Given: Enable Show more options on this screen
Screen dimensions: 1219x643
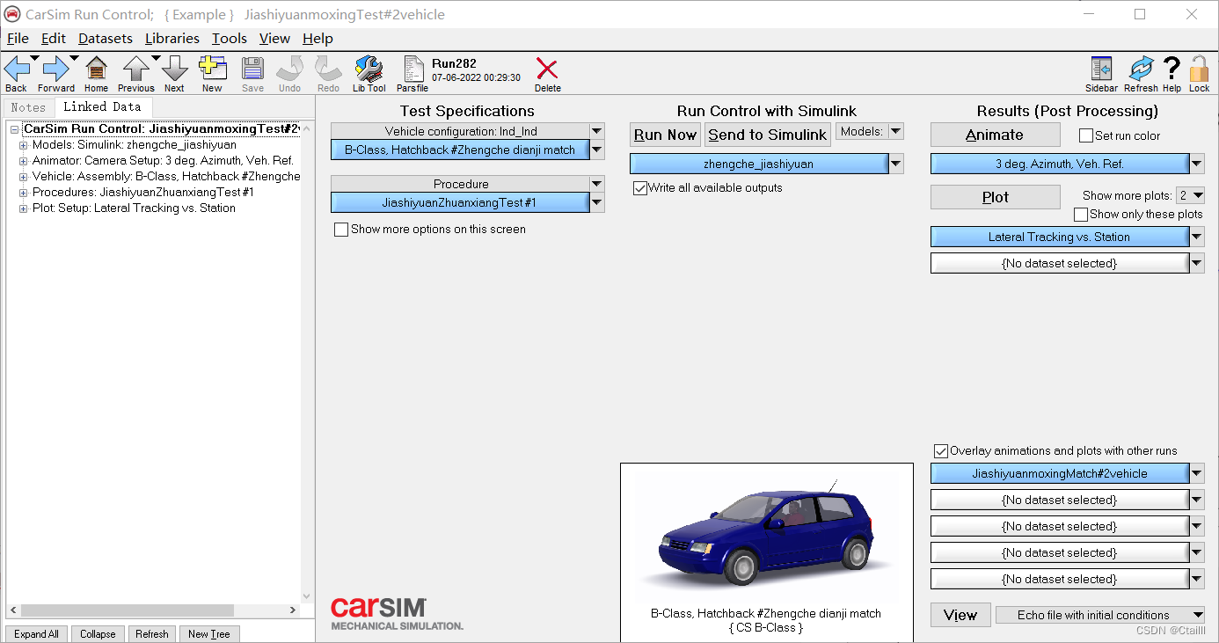Looking at the screenshot, I should [x=341, y=230].
